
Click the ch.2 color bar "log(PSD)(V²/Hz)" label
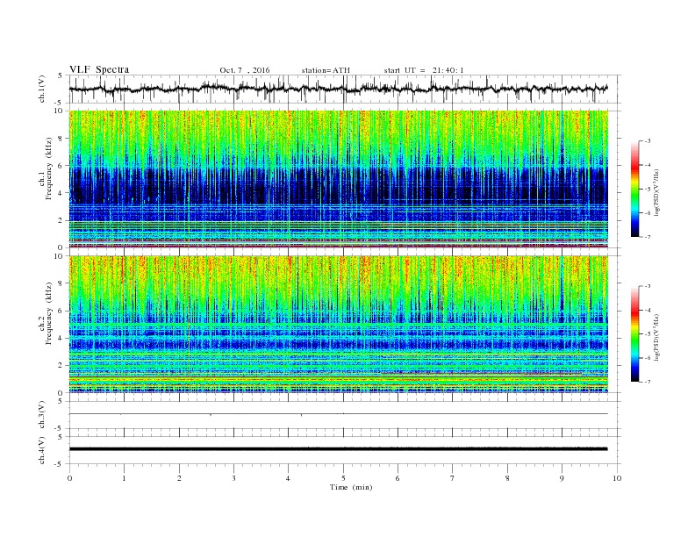(x=657, y=337)
